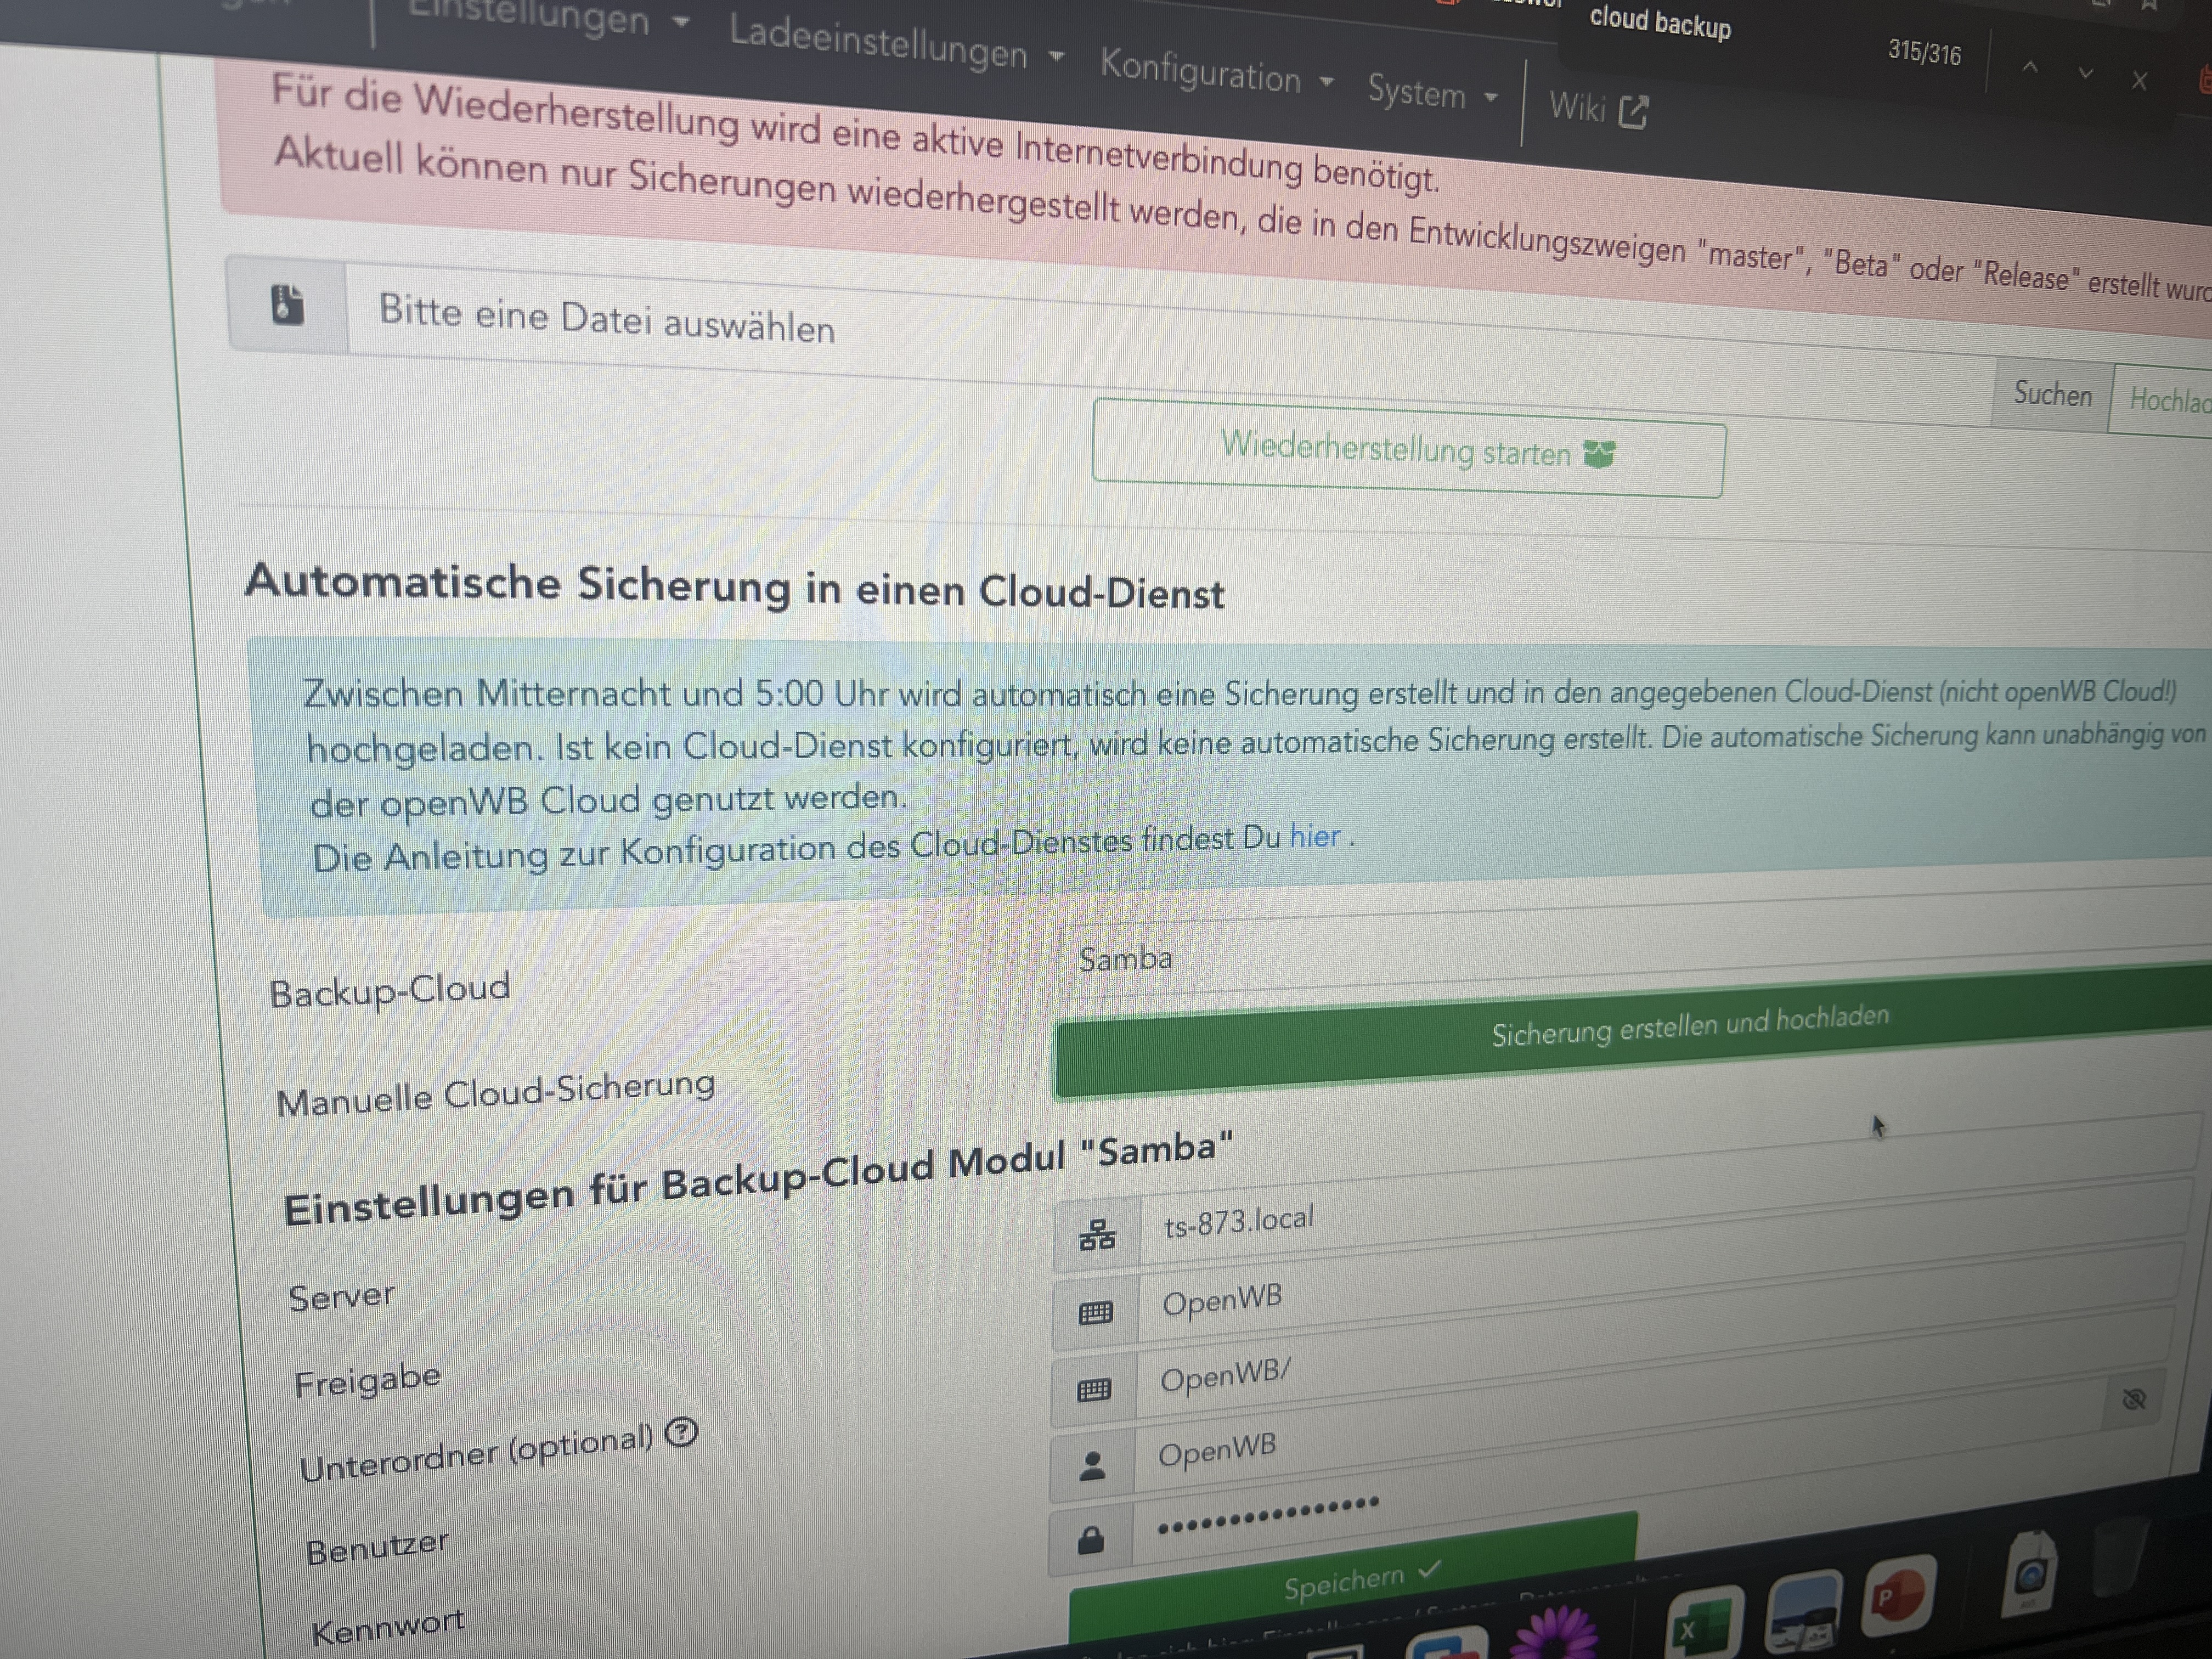
Task: Click the file icon beside file chooser
Action: tap(287, 304)
